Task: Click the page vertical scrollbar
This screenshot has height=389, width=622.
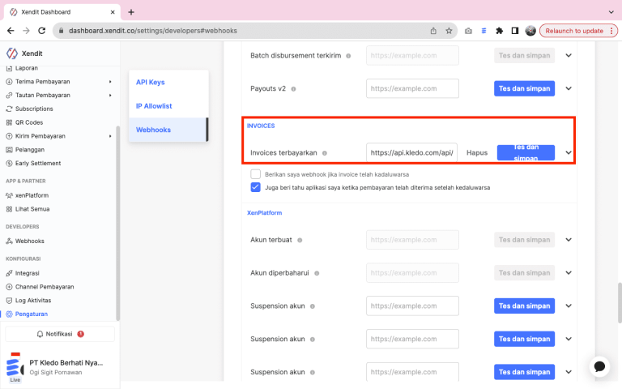Action: click(620, 303)
